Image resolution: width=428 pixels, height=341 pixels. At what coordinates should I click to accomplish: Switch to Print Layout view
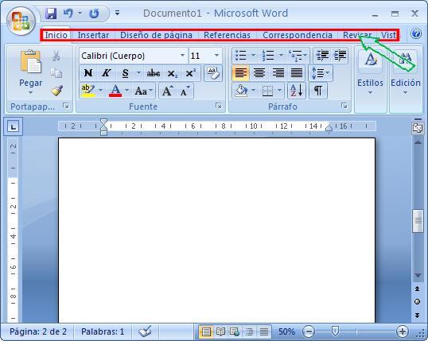[206, 331]
